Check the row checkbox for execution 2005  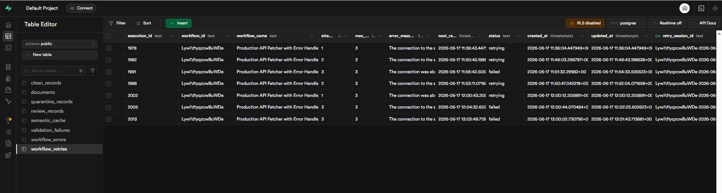click(x=108, y=107)
